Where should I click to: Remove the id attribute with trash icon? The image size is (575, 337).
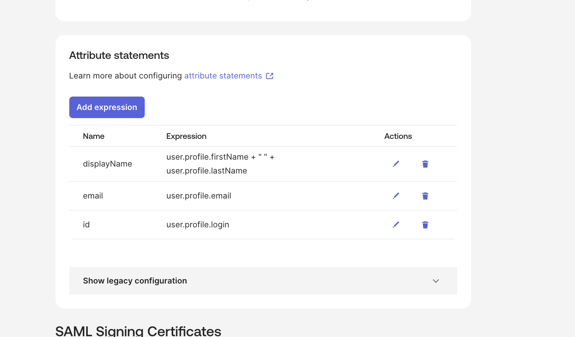pos(425,225)
